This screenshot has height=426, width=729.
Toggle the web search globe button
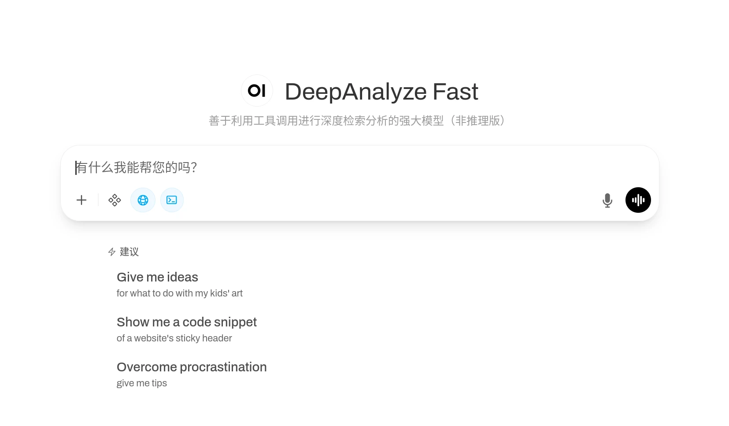[x=143, y=200]
